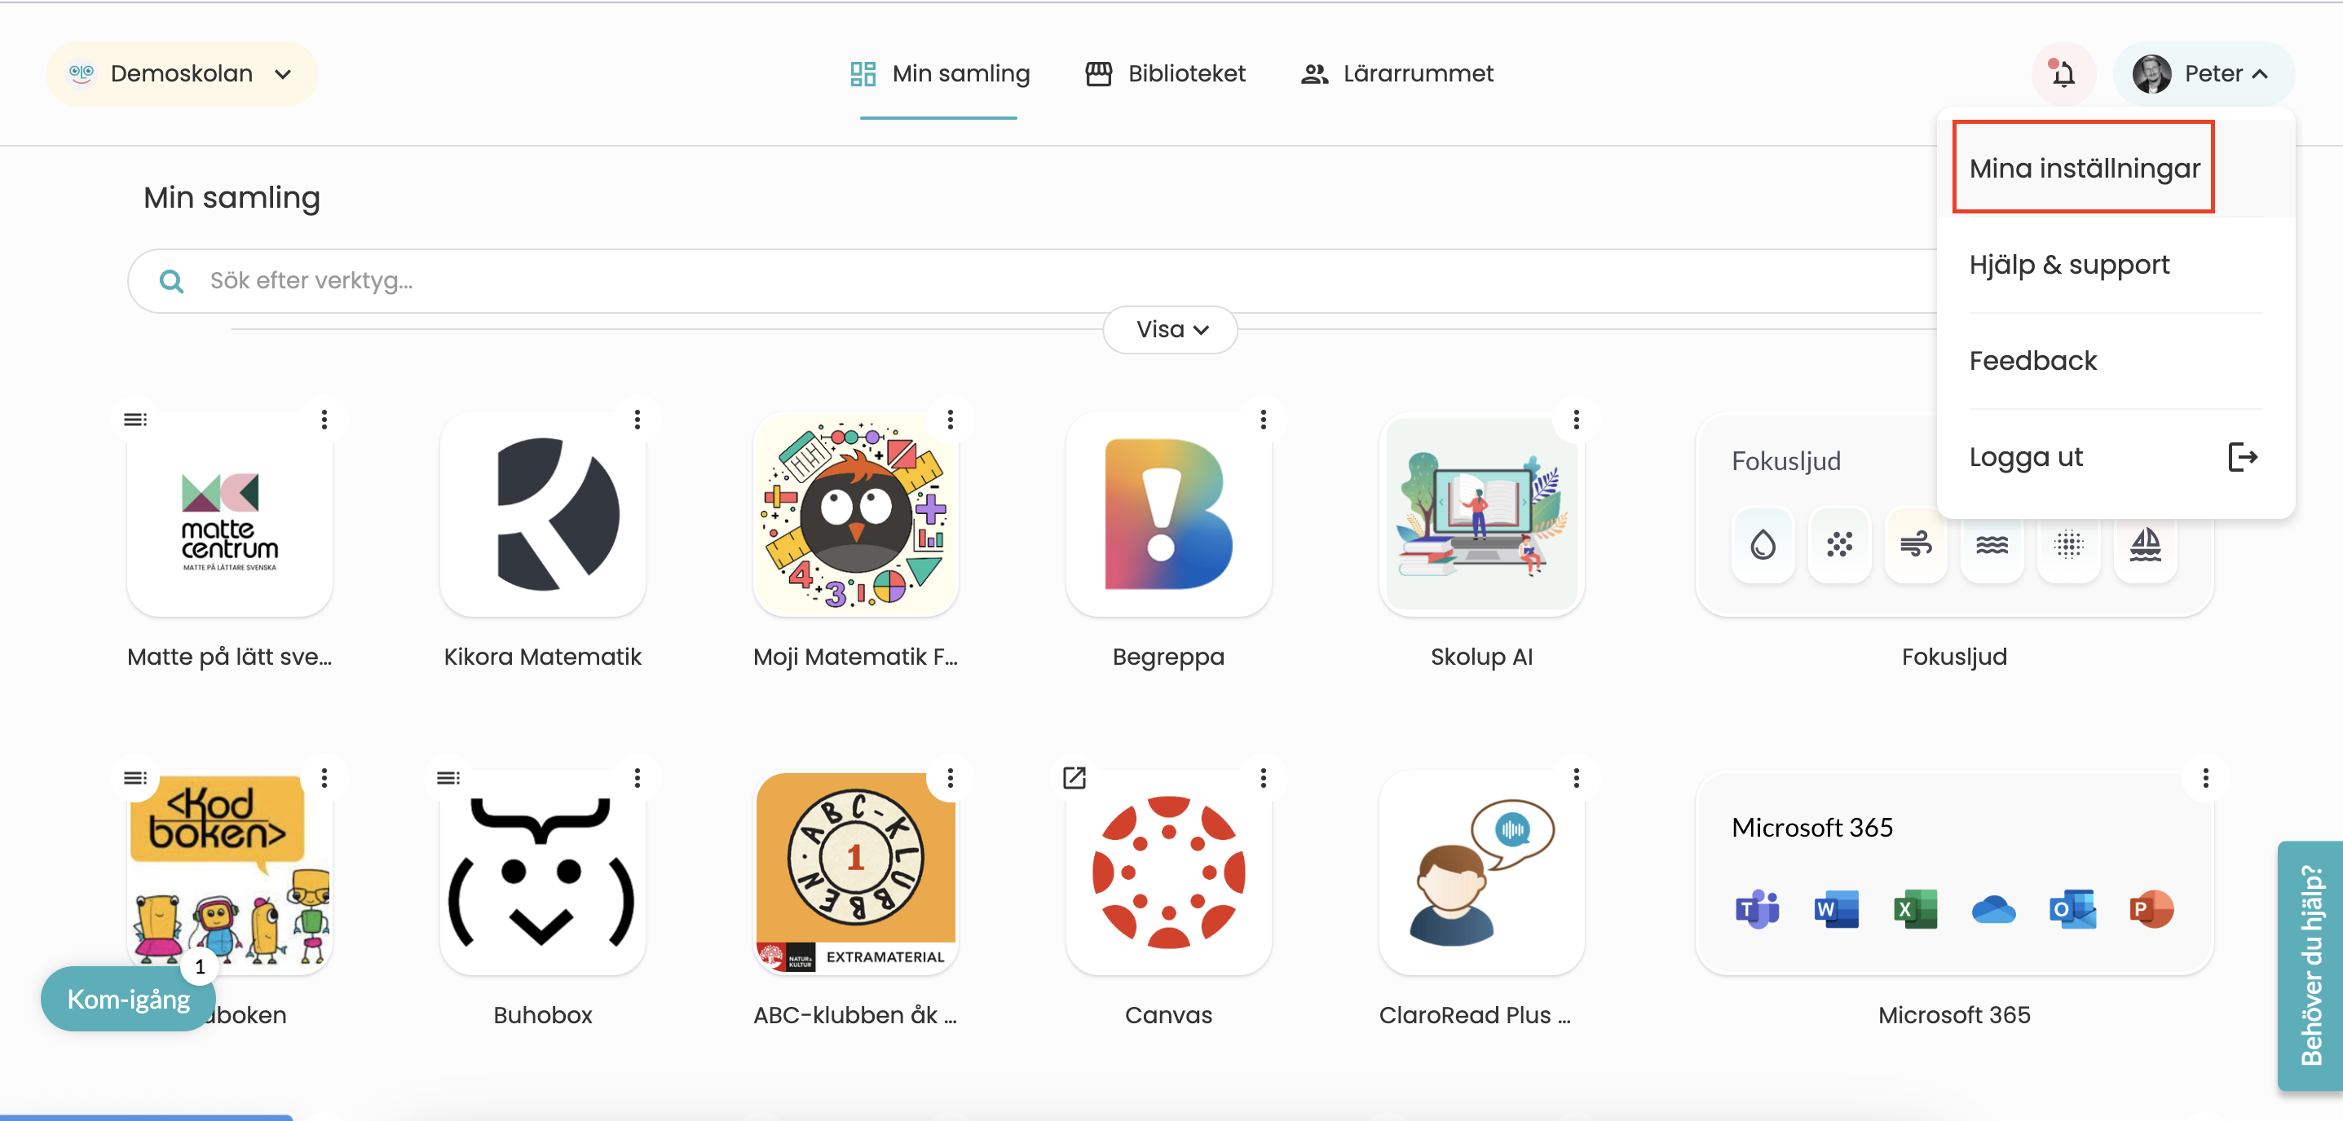
Task: Expand the Peter user profile dropdown
Action: tap(2204, 72)
